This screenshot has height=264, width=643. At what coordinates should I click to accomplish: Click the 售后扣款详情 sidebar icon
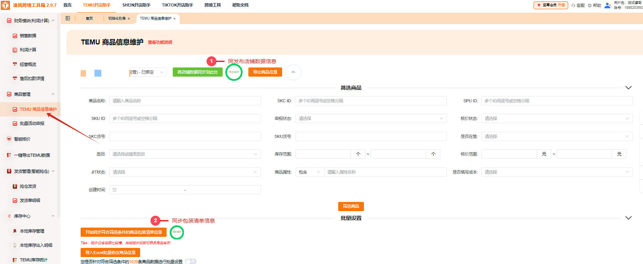pos(15,79)
